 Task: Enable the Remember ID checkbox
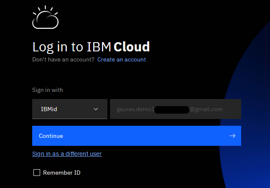[x=37, y=173]
